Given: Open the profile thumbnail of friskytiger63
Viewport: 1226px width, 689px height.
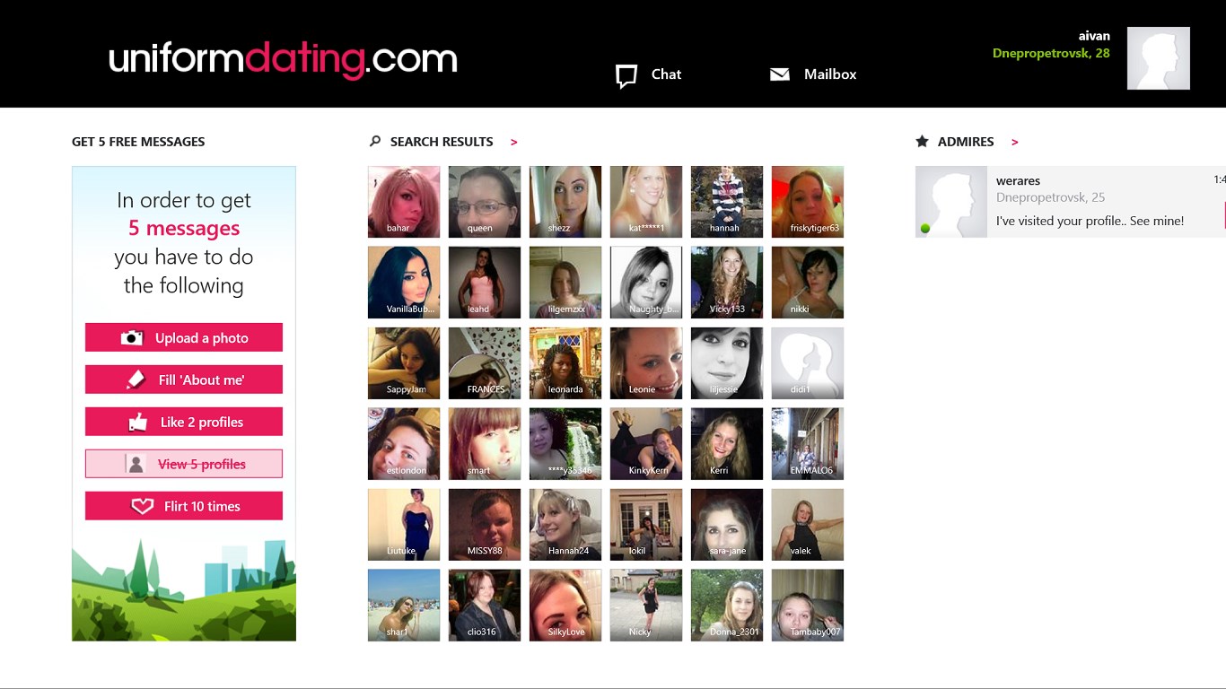Looking at the screenshot, I should (808, 202).
